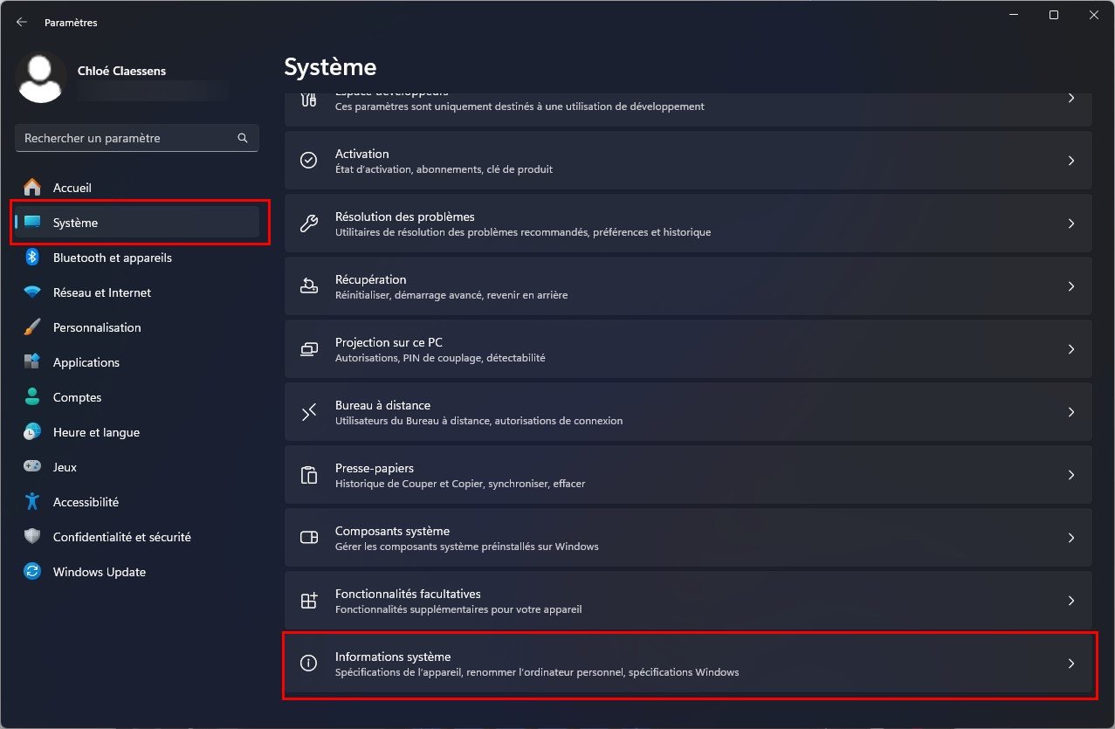Open Bureau à distance row
The image size is (1115, 729).
(688, 412)
